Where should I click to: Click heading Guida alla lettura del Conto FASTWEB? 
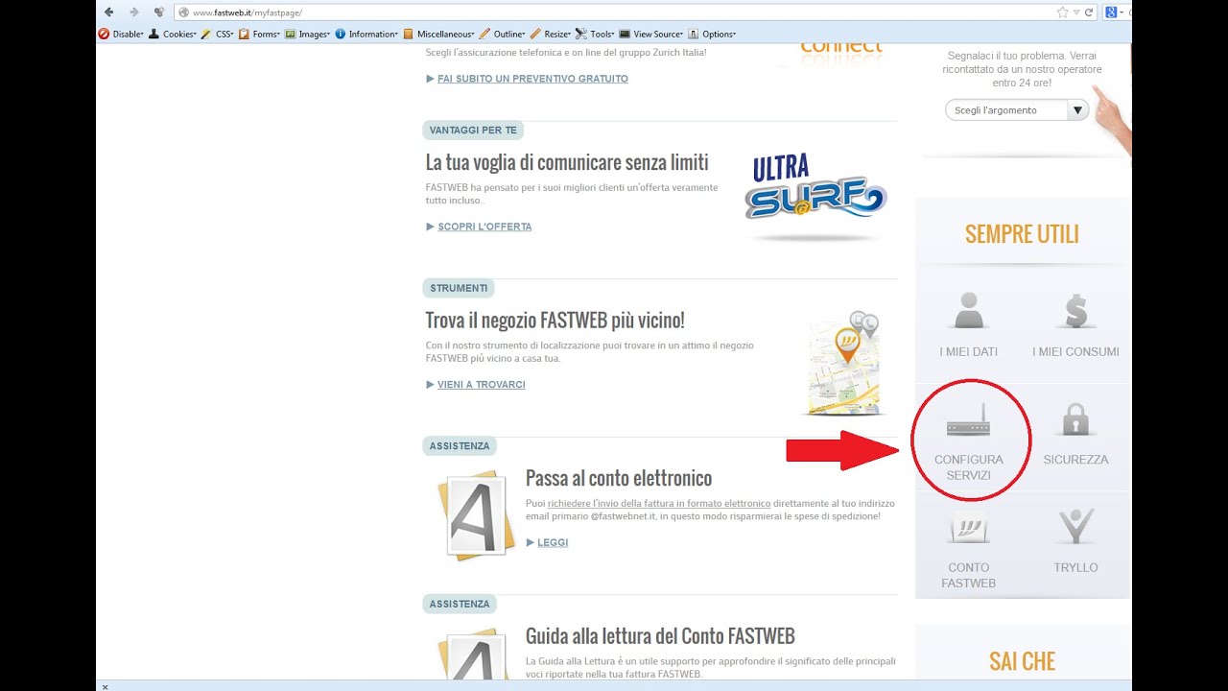click(660, 636)
